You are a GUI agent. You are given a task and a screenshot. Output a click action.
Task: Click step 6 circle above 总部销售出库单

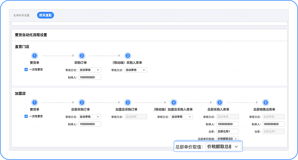(266, 103)
